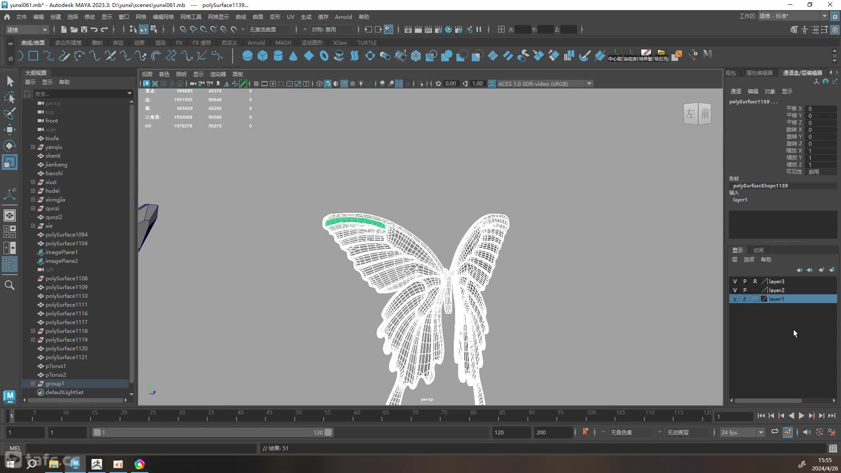The width and height of the screenshot is (841, 473).
Task: Expand the yanqiu node in outliner
Action: [x=33, y=147]
